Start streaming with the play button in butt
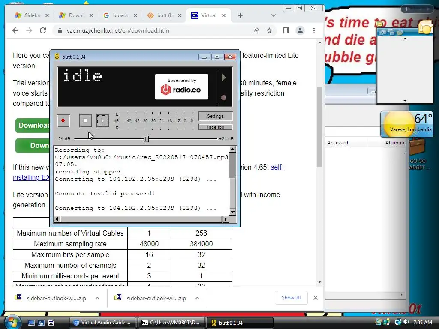The width and height of the screenshot is (439, 329). pyautogui.click(x=103, y=120)
